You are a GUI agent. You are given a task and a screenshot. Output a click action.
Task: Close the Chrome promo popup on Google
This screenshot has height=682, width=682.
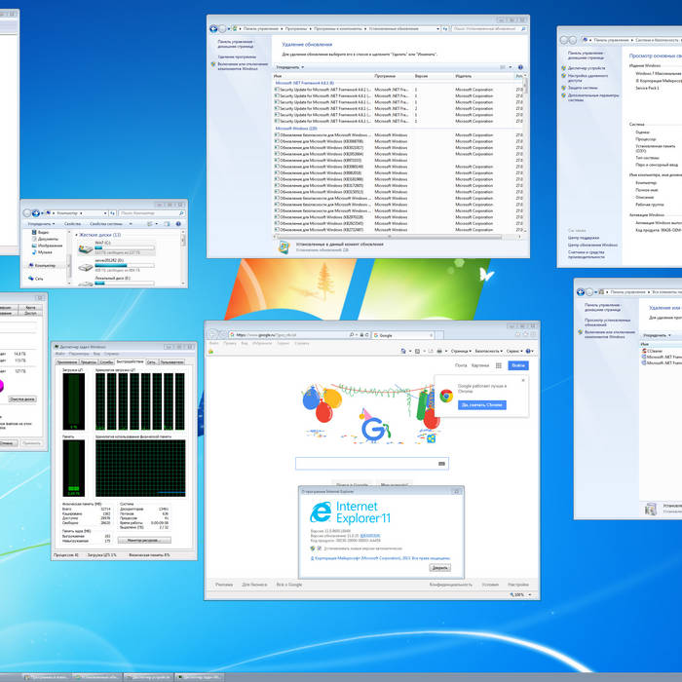(x=523, y=380)
